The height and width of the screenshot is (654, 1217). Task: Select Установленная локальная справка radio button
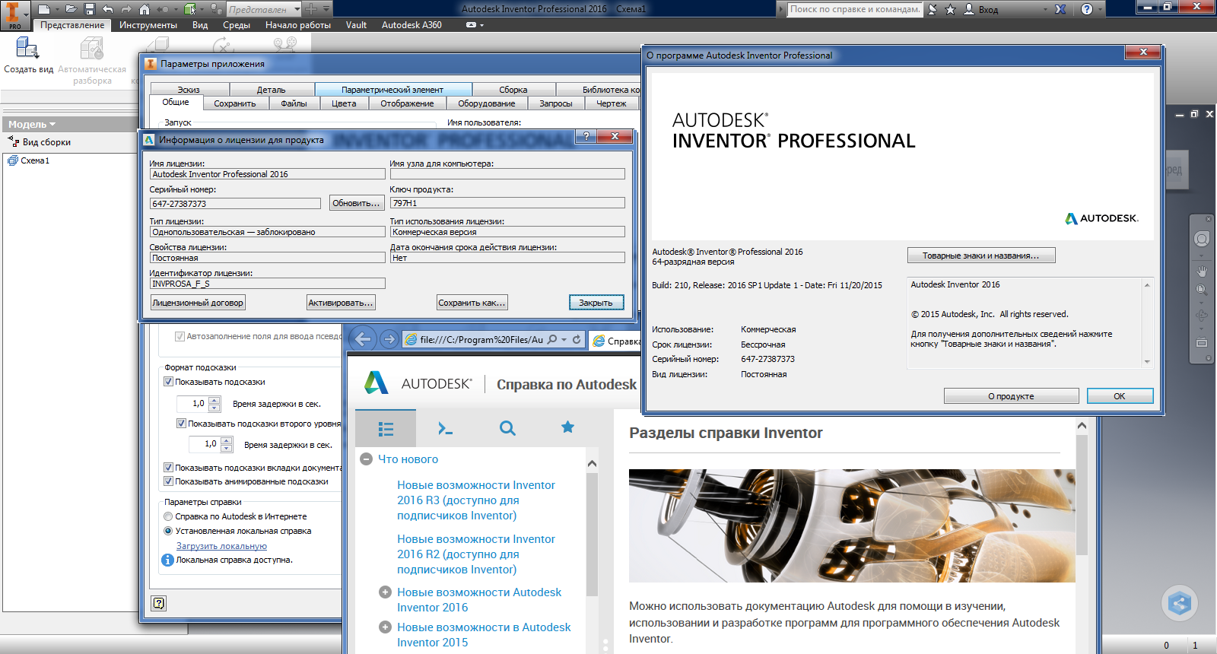point(169,531)
